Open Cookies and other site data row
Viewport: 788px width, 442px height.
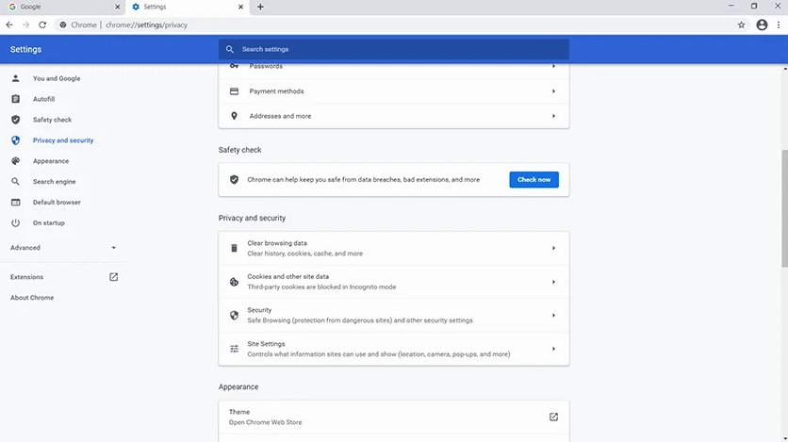point(393,282)
